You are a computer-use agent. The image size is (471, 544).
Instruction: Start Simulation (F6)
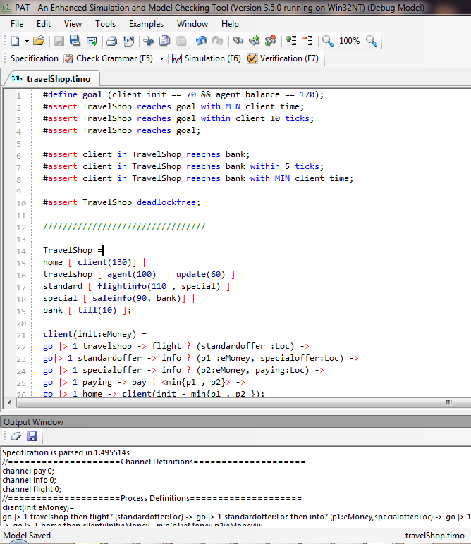(207, 58)
